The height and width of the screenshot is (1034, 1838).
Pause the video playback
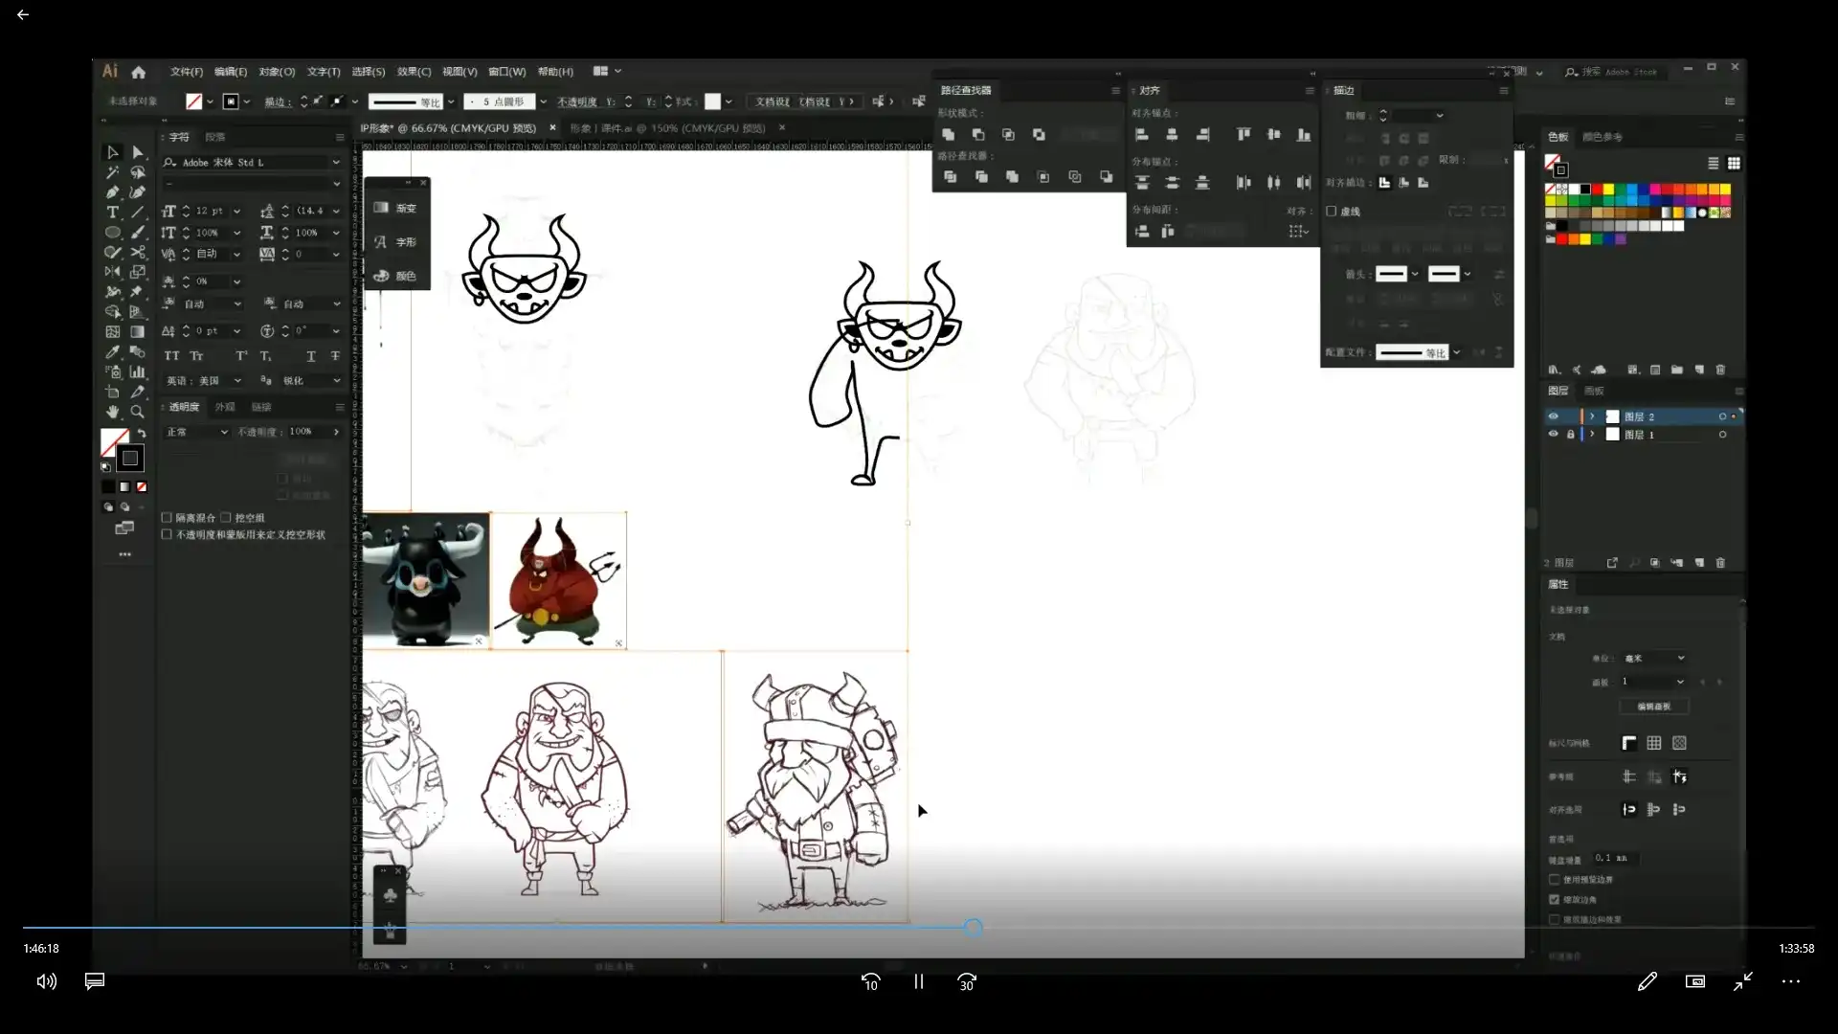pos(918,981)
